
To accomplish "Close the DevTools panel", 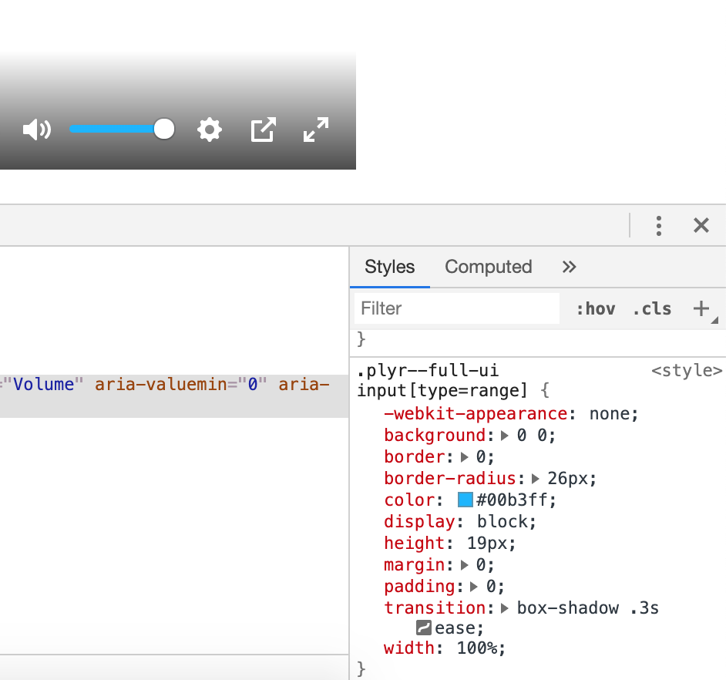I will click(701, 225).
